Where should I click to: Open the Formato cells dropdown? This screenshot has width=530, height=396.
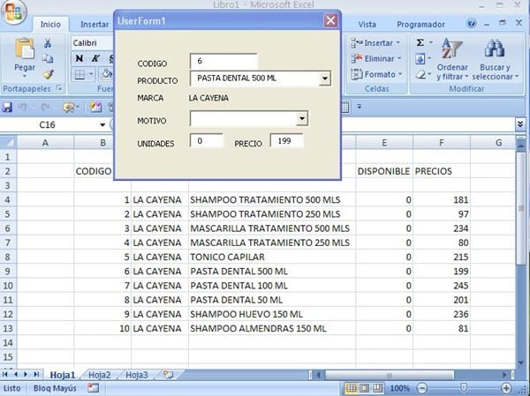[x=376, y=74]
